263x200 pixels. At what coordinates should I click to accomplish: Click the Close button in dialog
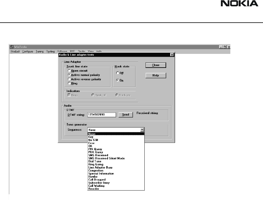pyautogui.click(x=156, y=65)
